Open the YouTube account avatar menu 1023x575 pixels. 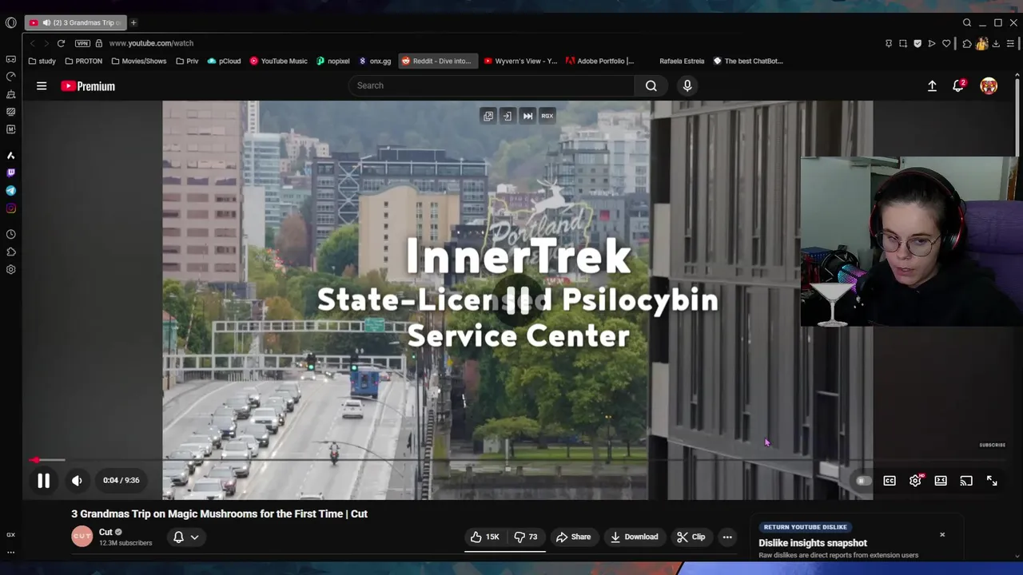pyautogui.click(x=989, y=85)
